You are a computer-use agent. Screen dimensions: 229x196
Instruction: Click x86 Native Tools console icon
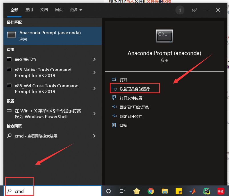tap(9, 69)
